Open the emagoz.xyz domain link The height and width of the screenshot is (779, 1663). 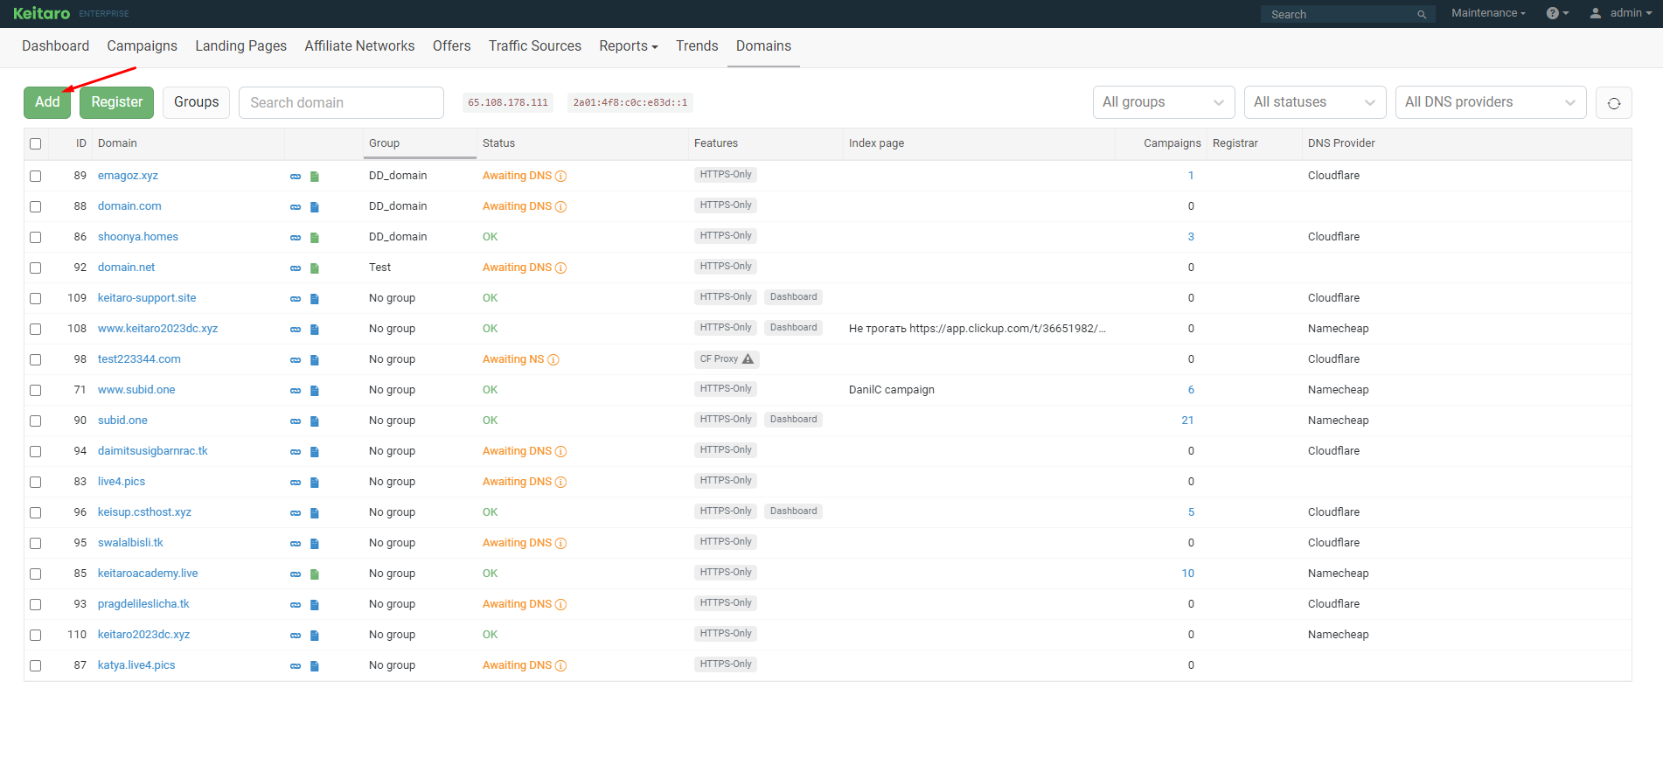pyautogui.click(x=129, y=176)
